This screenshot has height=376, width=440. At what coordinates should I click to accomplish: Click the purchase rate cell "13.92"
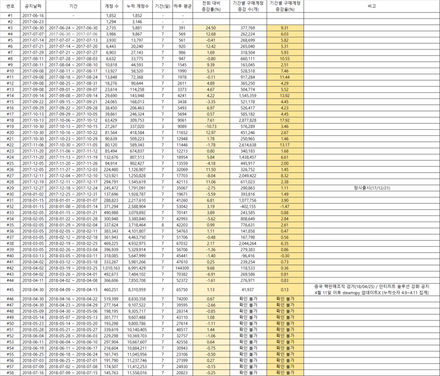pyautogui.click(x=285, y=96)
